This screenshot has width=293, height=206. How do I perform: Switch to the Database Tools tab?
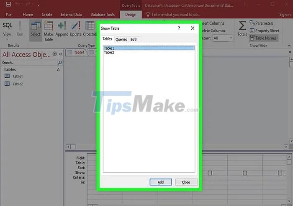(103, 15)
